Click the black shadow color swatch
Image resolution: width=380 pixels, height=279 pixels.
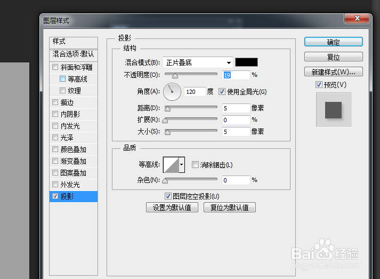[246, 62]
